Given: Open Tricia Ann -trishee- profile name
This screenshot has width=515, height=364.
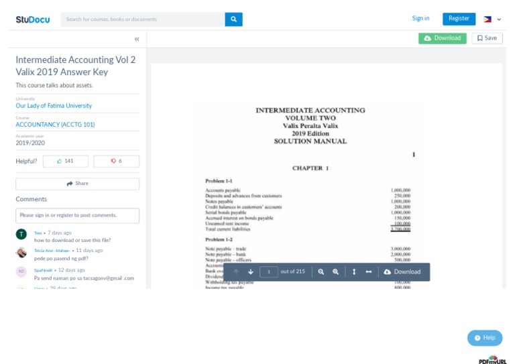Looking at the screenshot, I should coord(52,251).
